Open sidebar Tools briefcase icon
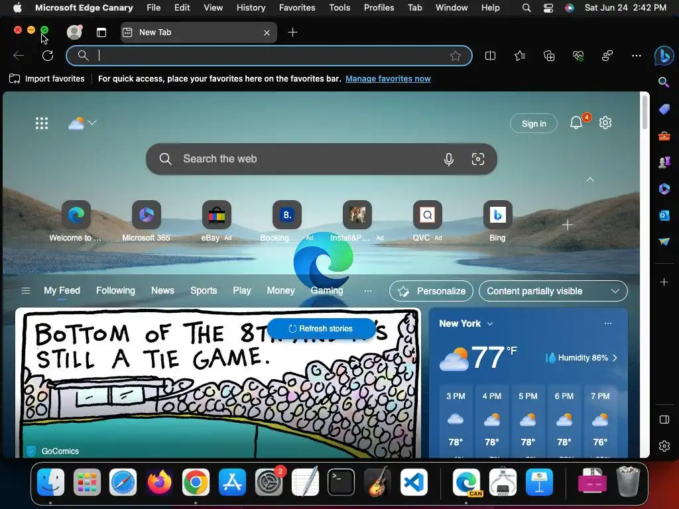679x509 pixels. pos(664,136)
